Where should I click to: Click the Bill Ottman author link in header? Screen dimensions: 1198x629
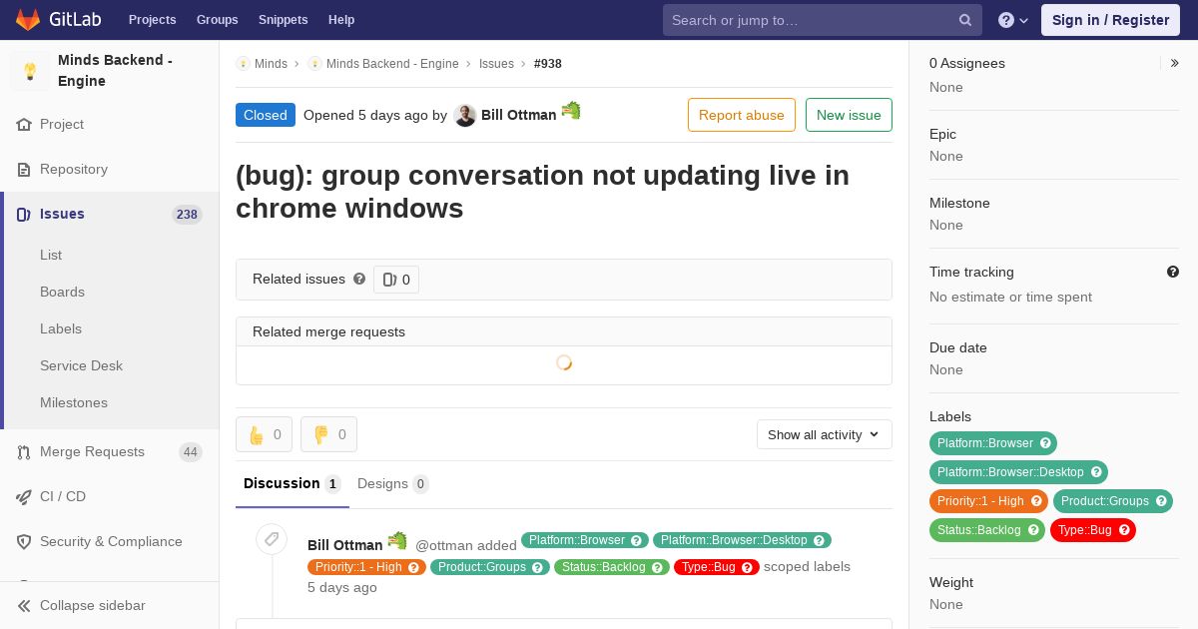pos(519,115)
